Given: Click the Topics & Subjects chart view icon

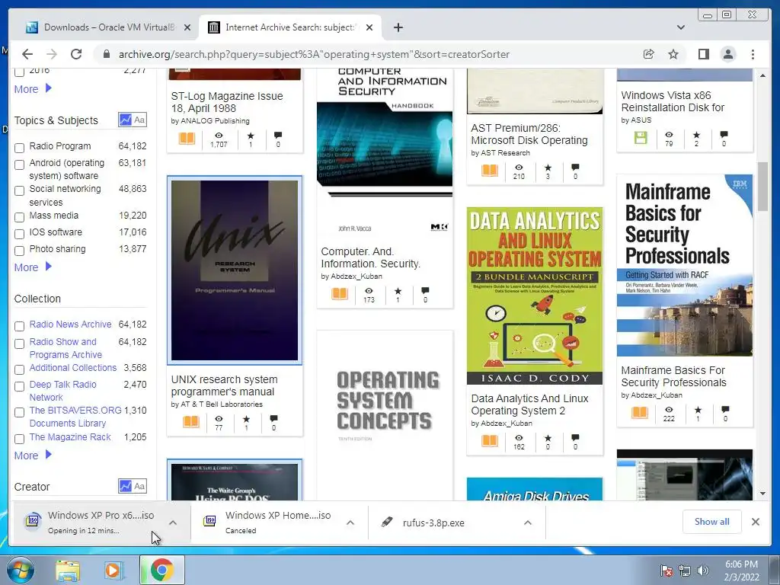Looking at the screenshot, I should pos(126,120).
